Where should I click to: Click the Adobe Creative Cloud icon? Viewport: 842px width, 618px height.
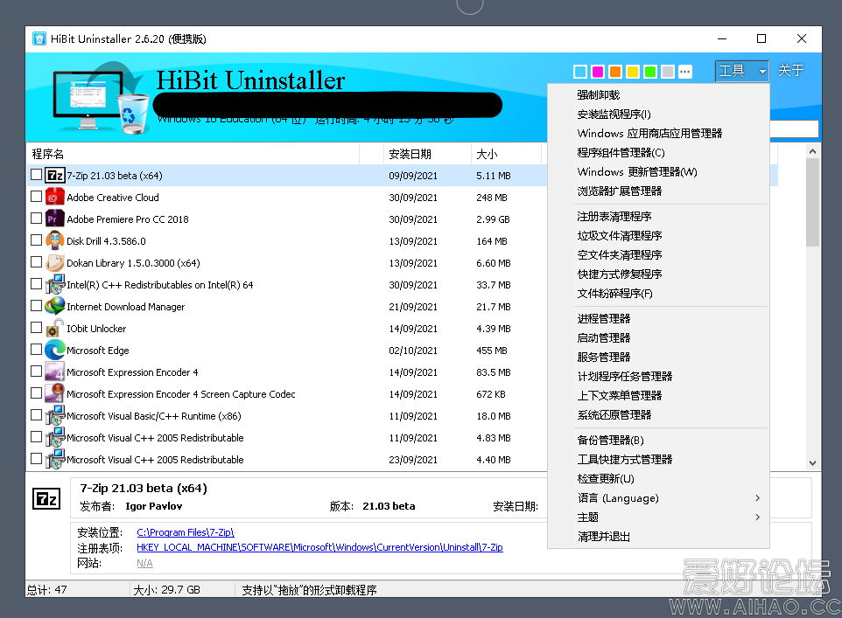coord(54,197)
